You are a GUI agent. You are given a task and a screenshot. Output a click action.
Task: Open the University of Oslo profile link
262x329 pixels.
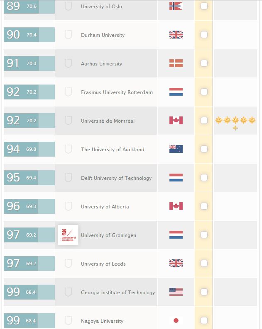[x=101, y=7]
